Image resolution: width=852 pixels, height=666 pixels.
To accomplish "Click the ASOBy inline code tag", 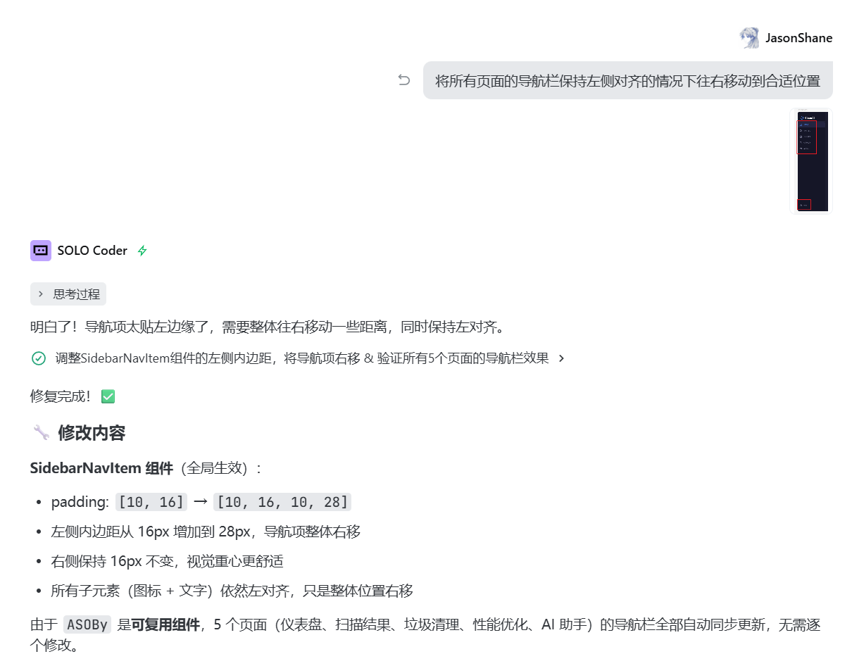I will 87,624.
